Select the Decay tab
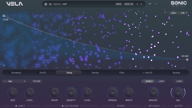Viewport: 192px width, 108px height. tap(68, 73)
